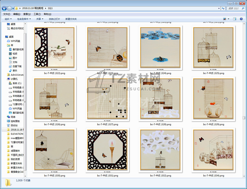Open the 组织 dropdown

[8, 19]
